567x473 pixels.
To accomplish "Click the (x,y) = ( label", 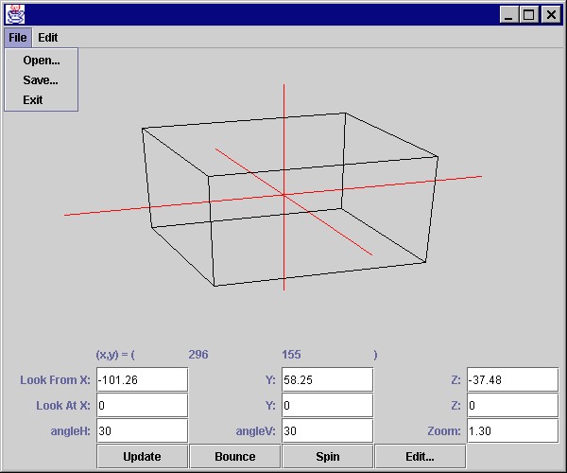I will tap(115, 355).
